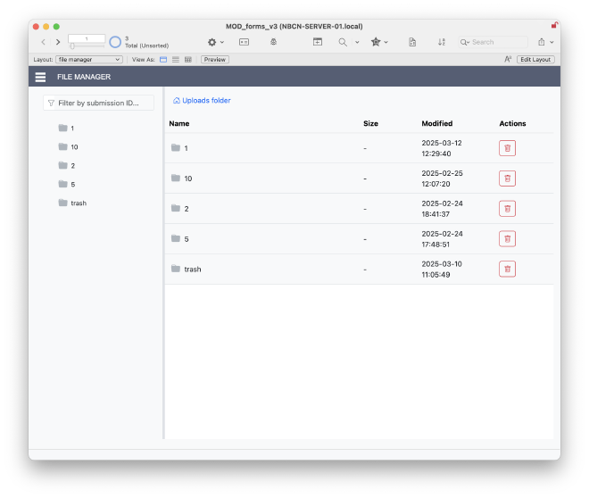Image resolution: width=589 pixels, height=498 pixels.
Task: Click the Modified column header
Action: [437, 123]
